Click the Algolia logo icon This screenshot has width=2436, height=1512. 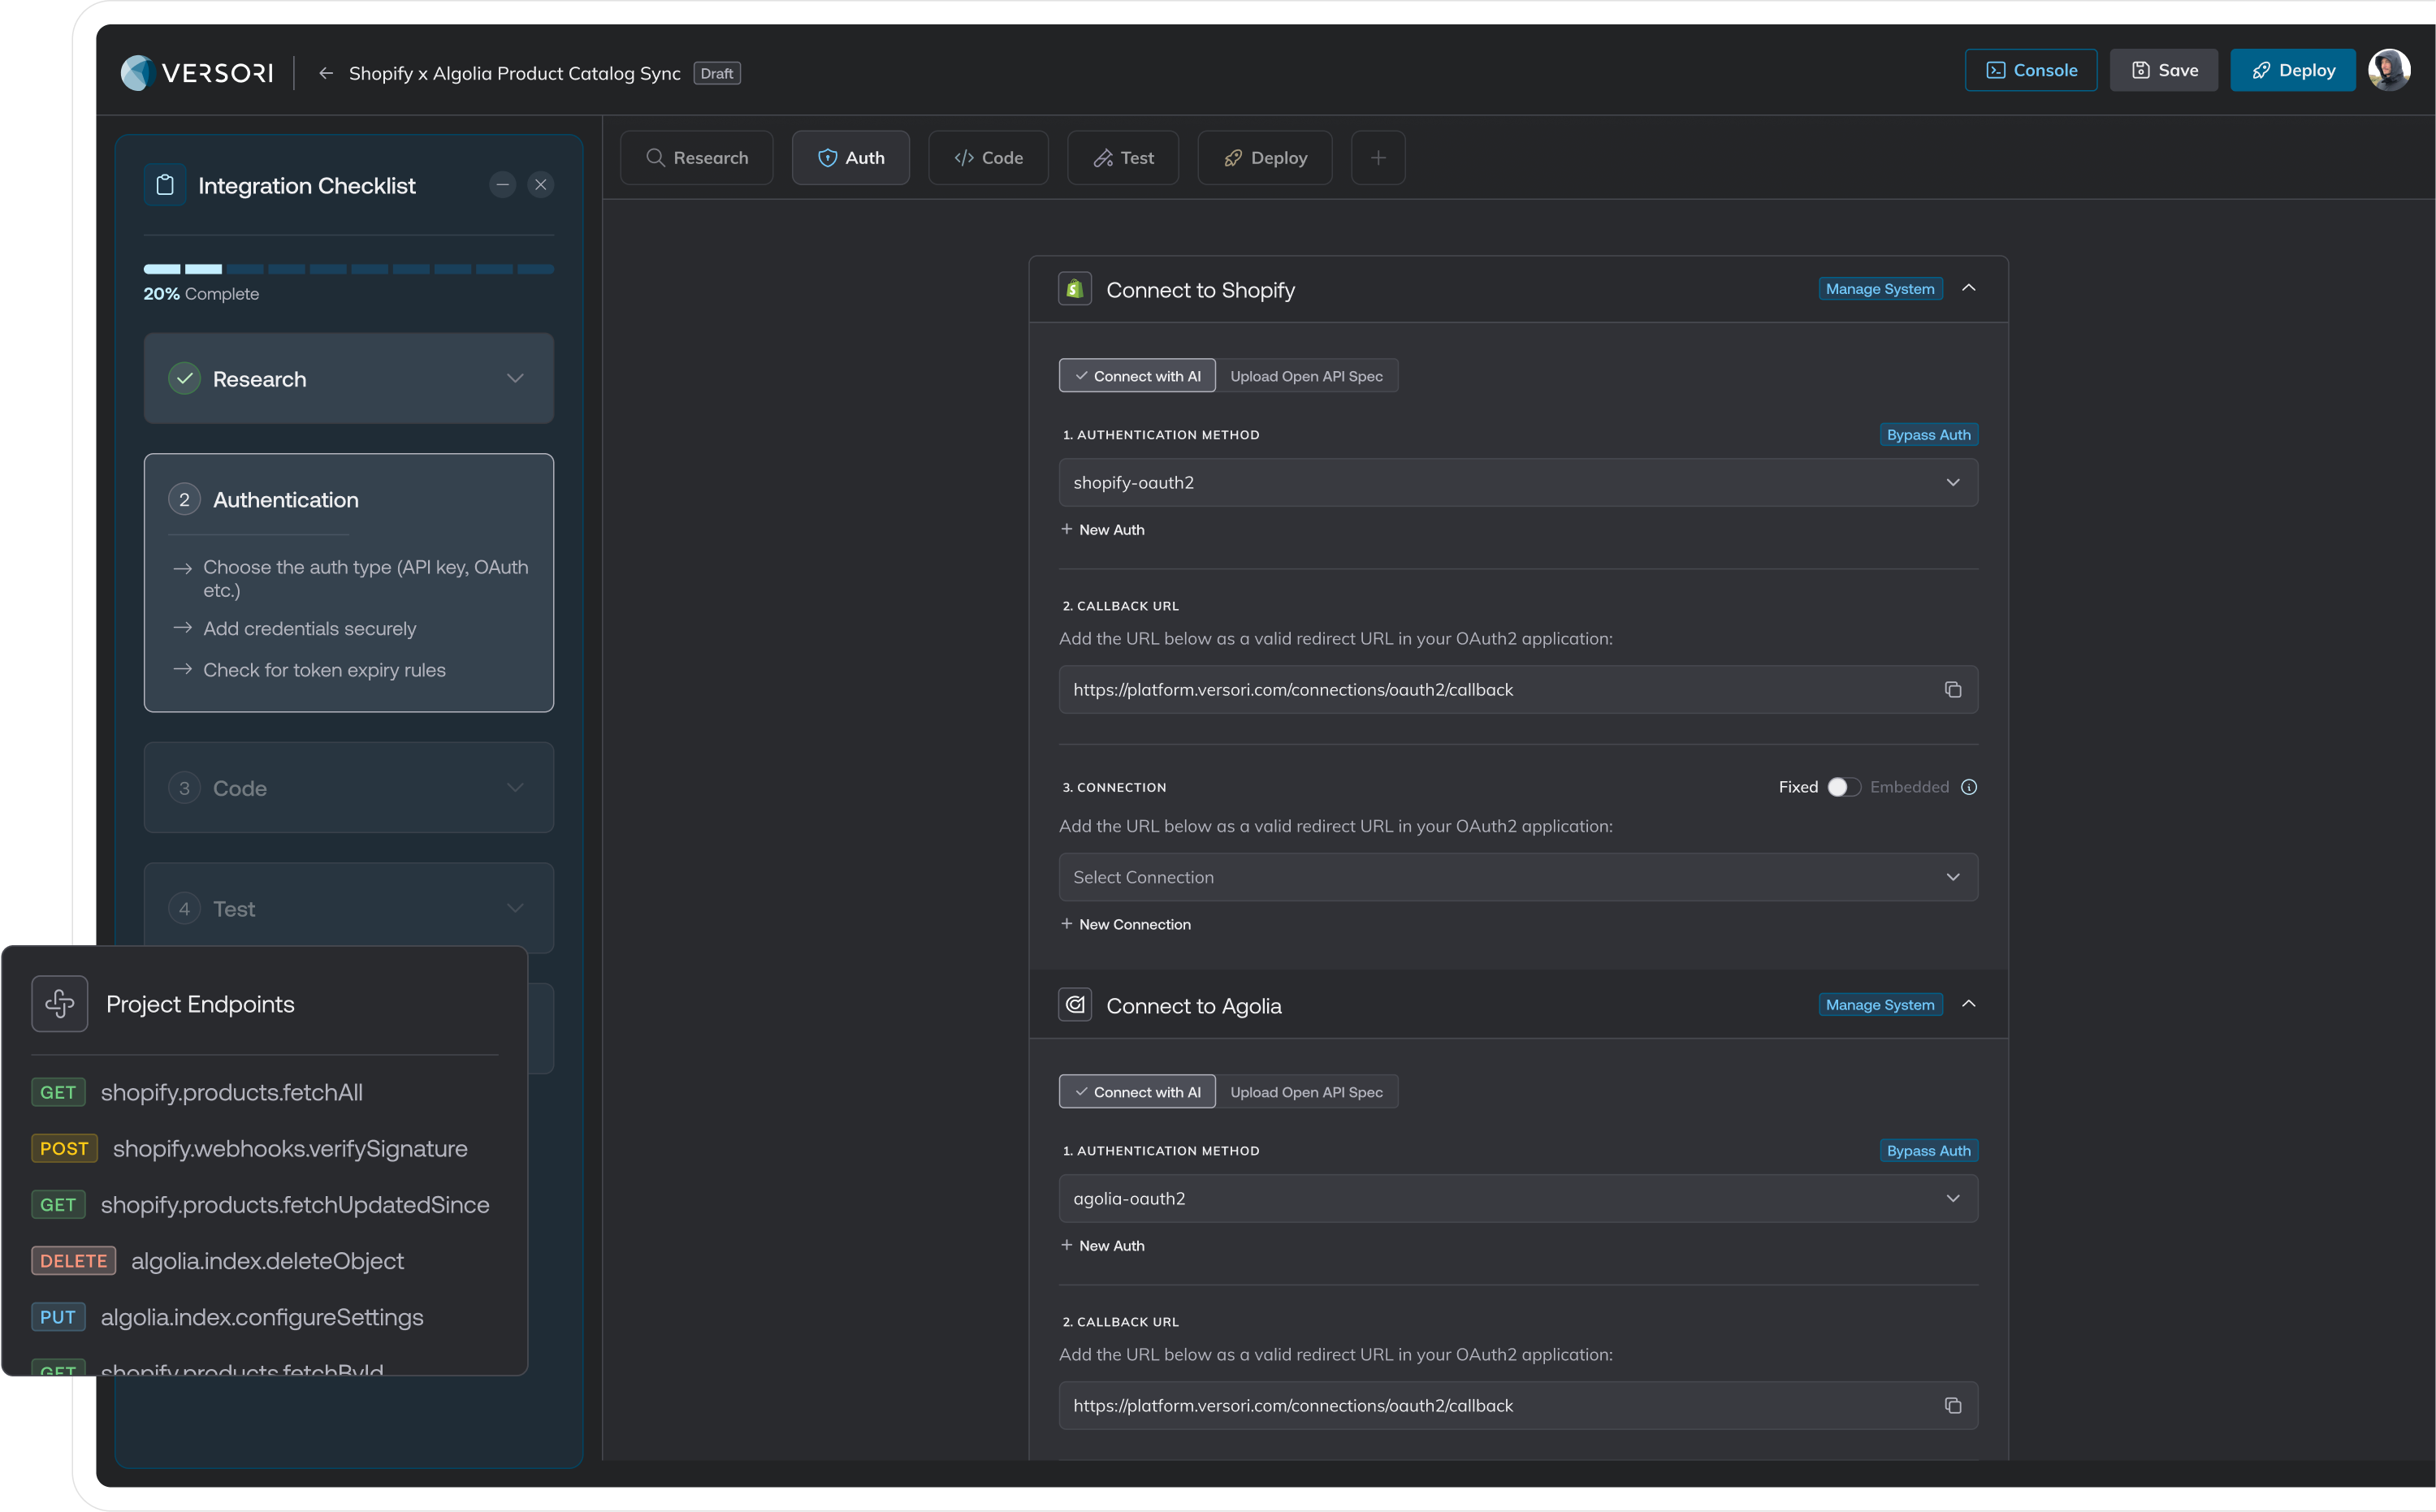click(1075, 1004)
